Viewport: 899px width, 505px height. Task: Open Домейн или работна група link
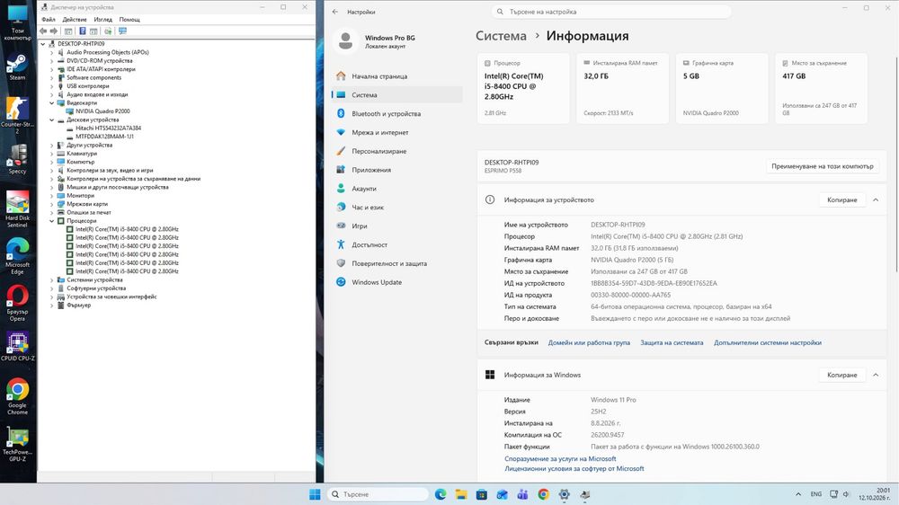coord(589,342)
